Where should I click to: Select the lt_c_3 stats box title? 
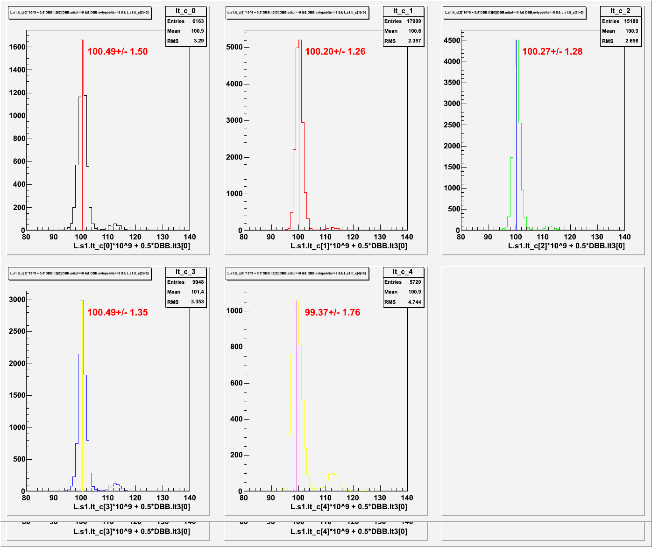click(185, 272)
